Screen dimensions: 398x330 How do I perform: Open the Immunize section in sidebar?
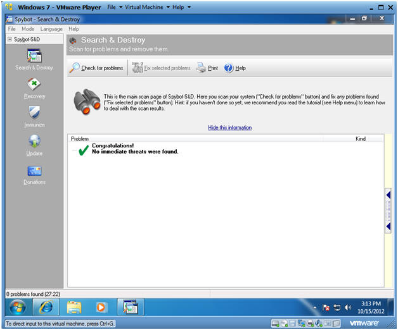34,117
